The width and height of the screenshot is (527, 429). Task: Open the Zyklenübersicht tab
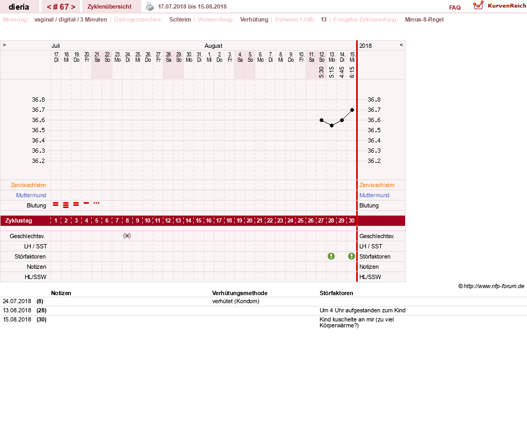(x=110, y=7)
